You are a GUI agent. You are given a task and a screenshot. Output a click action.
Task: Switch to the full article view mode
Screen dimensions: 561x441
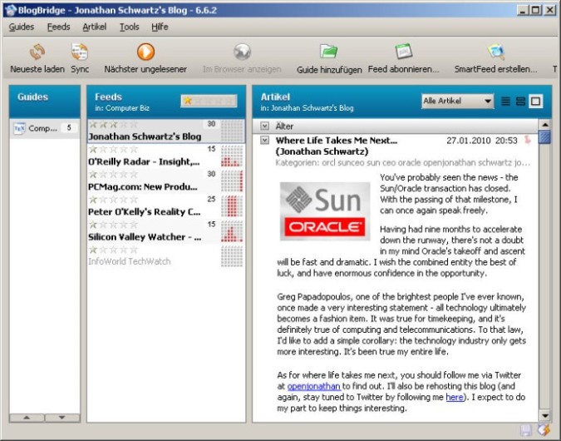pyautogui.click(x=535, y=102)
